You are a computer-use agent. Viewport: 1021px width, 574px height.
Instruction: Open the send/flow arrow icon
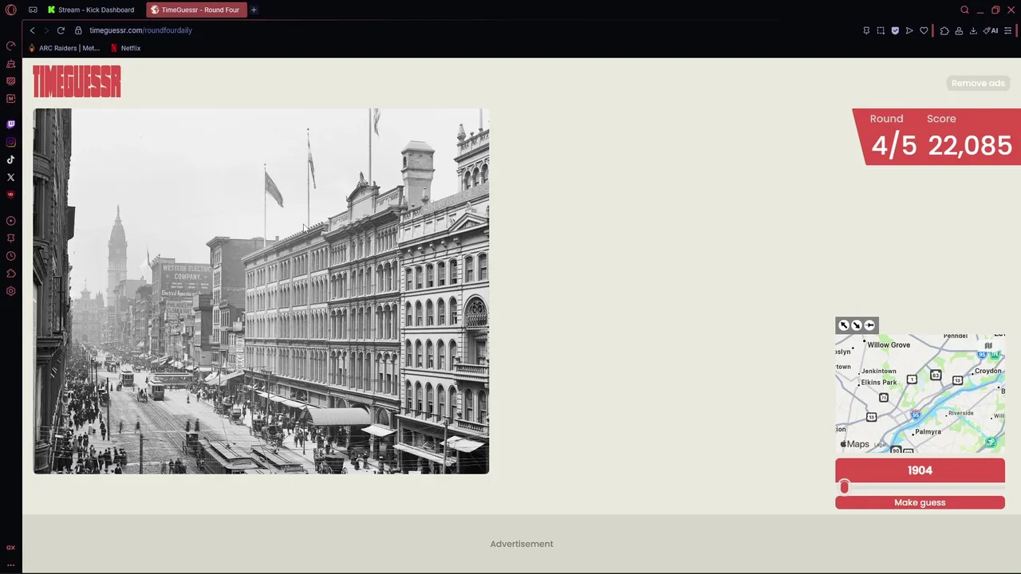click(909, 30)
